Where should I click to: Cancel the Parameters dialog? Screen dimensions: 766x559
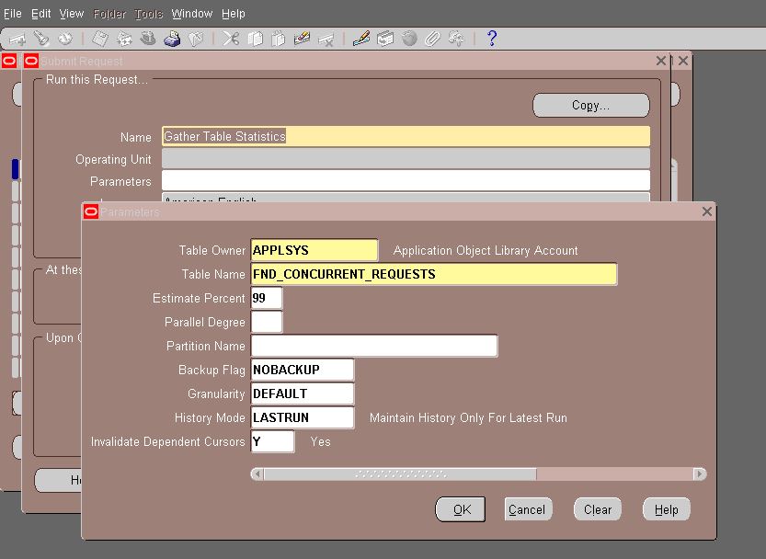527,508
